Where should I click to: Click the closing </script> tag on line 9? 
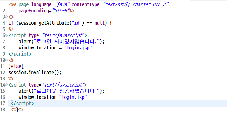pos(20,54)
